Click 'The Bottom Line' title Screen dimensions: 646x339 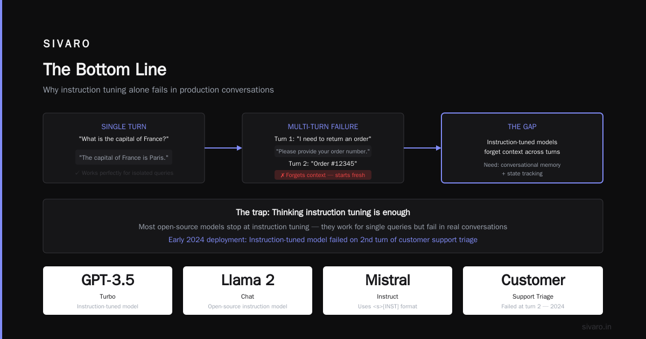pos(104,69)
